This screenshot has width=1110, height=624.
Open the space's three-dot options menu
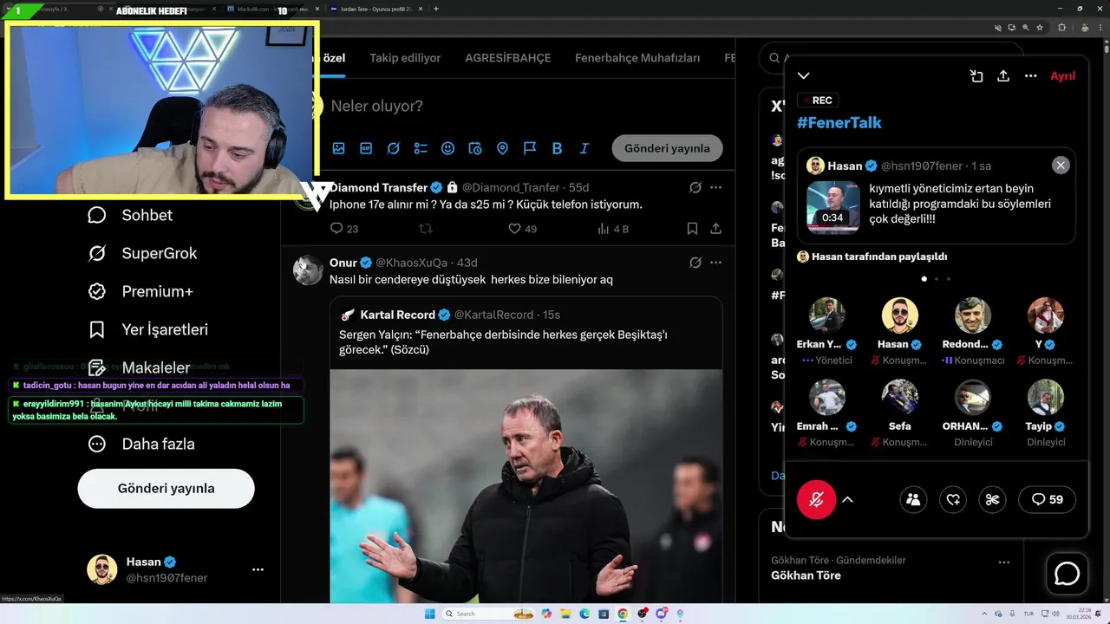[1030, 76]
